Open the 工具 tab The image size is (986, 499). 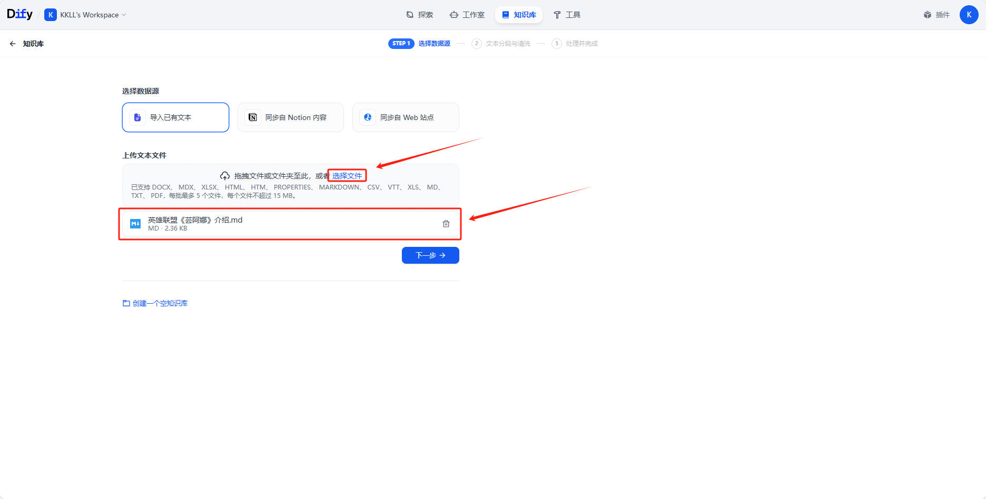[567, 15]
